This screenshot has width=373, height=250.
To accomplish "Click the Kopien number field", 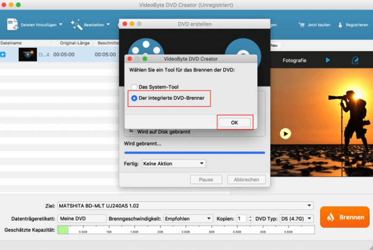I will [242, 219].
